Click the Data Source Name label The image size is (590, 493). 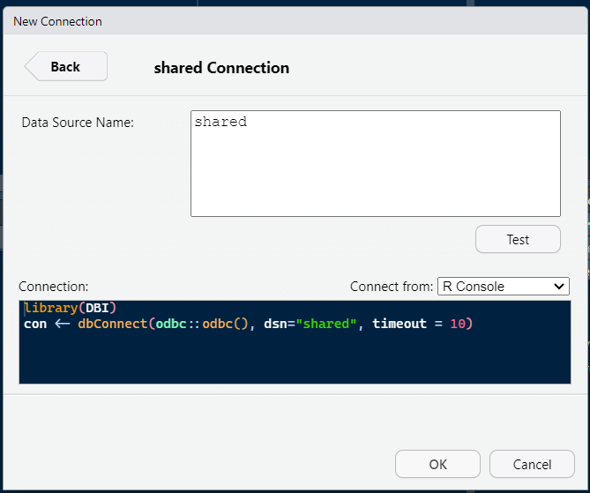click(78, 123)
